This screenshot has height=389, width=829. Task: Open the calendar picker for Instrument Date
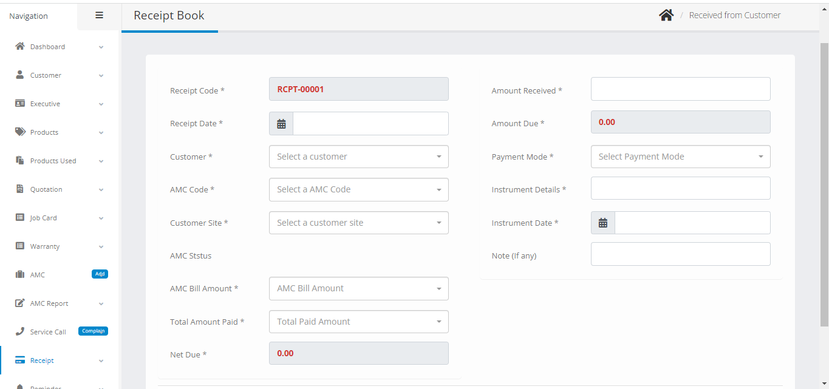coord(602,222)
